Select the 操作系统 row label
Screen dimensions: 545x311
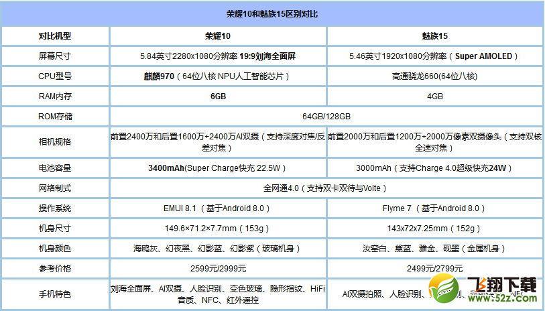pos(55,208)
